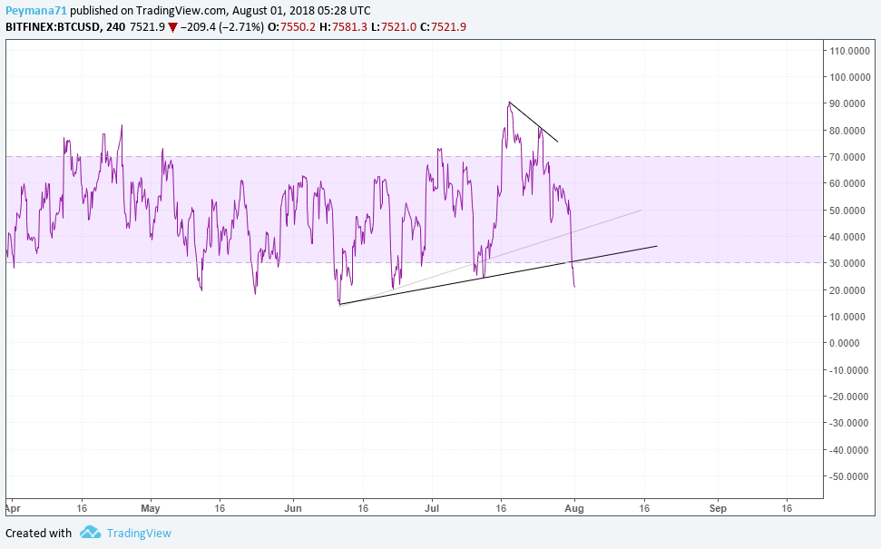This screenshot has height=549, width=881.
Task: Click the low price L:7521.0
Action: 393,27
